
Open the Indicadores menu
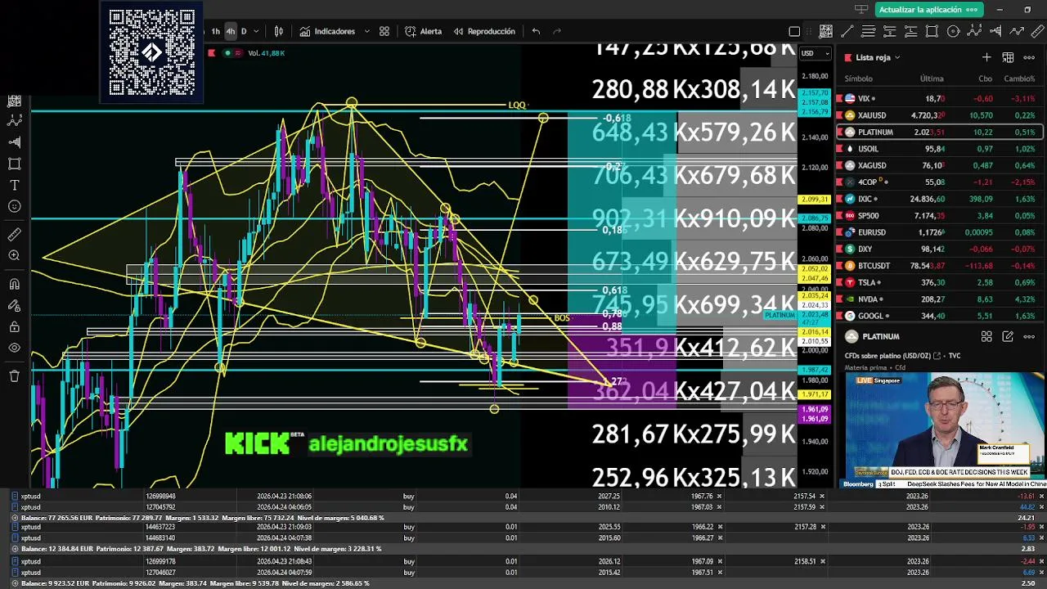(x=327, y=31)
